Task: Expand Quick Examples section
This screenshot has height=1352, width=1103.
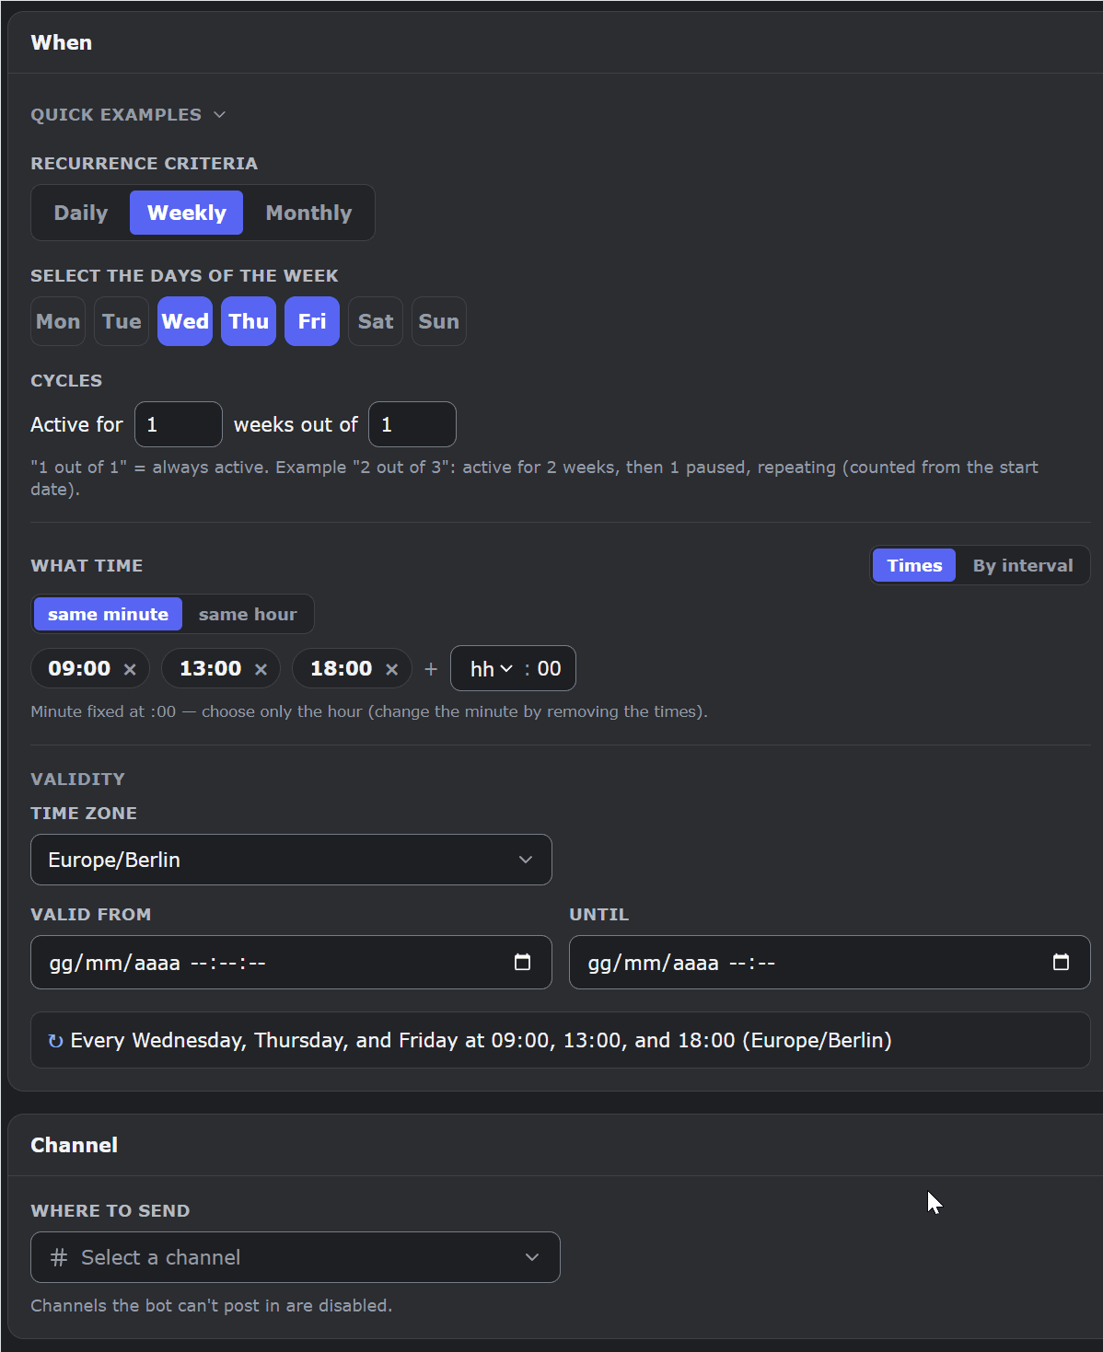Action: click(128, 115)
